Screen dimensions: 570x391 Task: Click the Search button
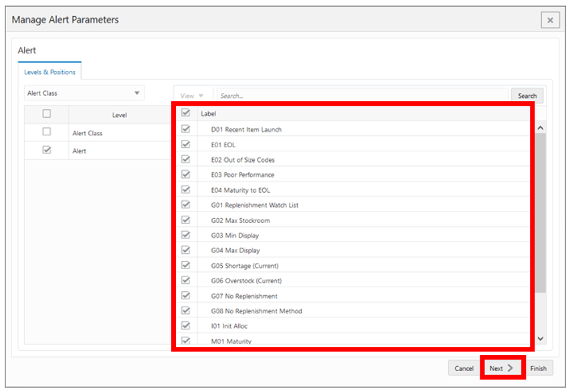[x=528, y=96]
